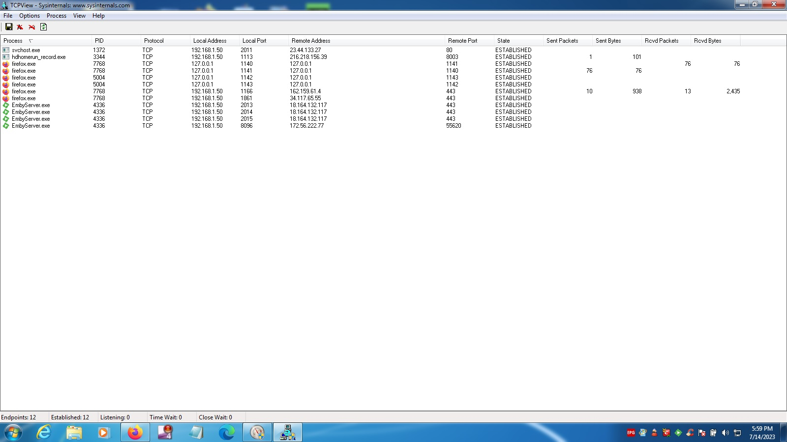Click the local port 2015 cell
787x442 pixels.
click(246, 119)
